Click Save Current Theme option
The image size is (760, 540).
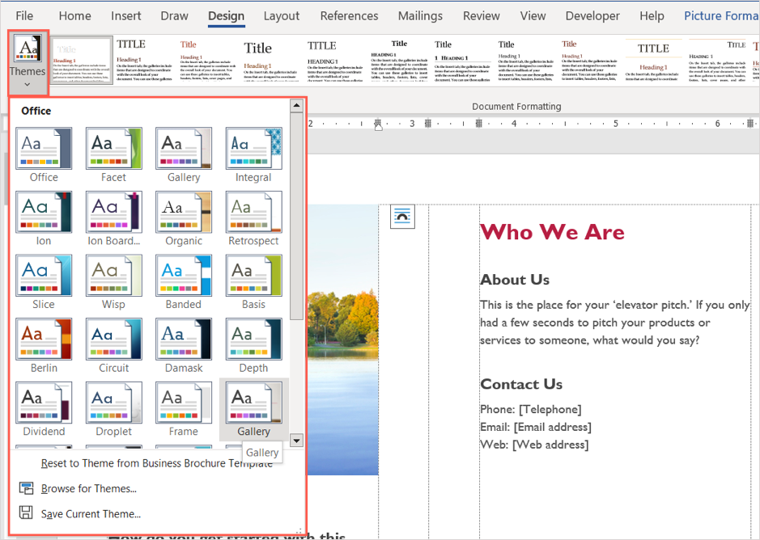coord(91,513)
